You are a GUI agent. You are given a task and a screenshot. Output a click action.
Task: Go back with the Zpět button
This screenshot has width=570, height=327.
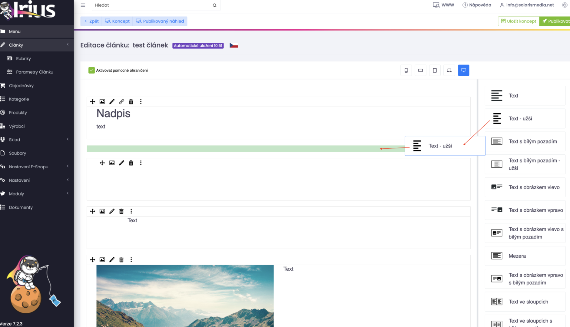coord(91,21)
